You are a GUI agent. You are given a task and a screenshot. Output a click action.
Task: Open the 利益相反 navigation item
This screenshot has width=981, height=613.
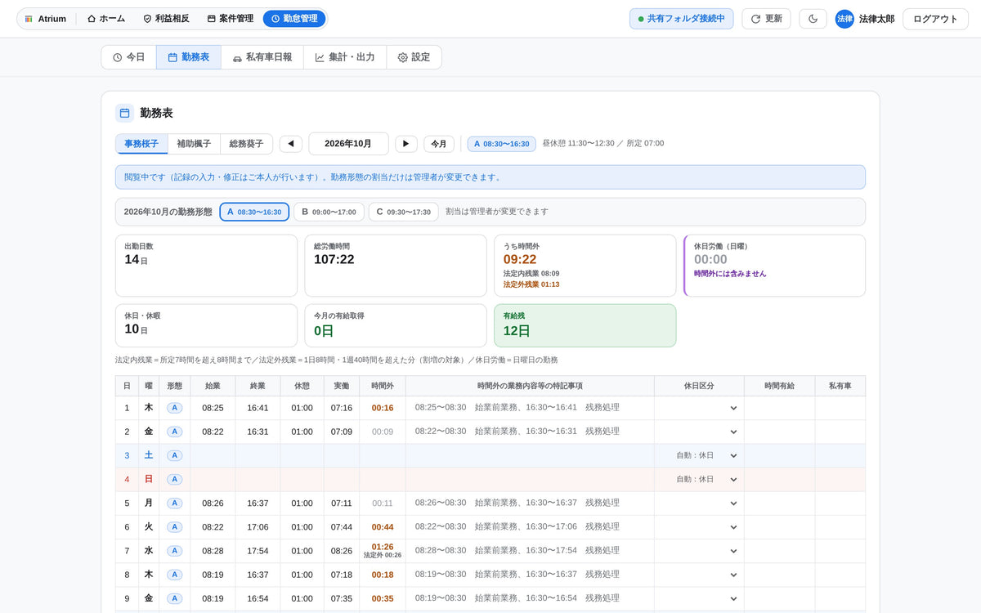166,19
